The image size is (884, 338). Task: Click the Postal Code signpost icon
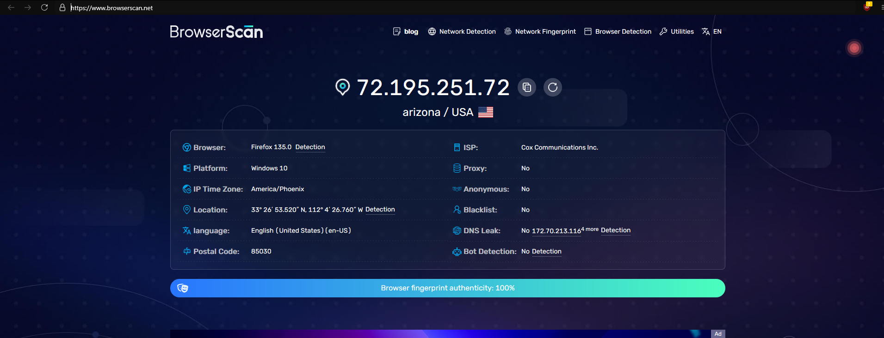point(187,251)
